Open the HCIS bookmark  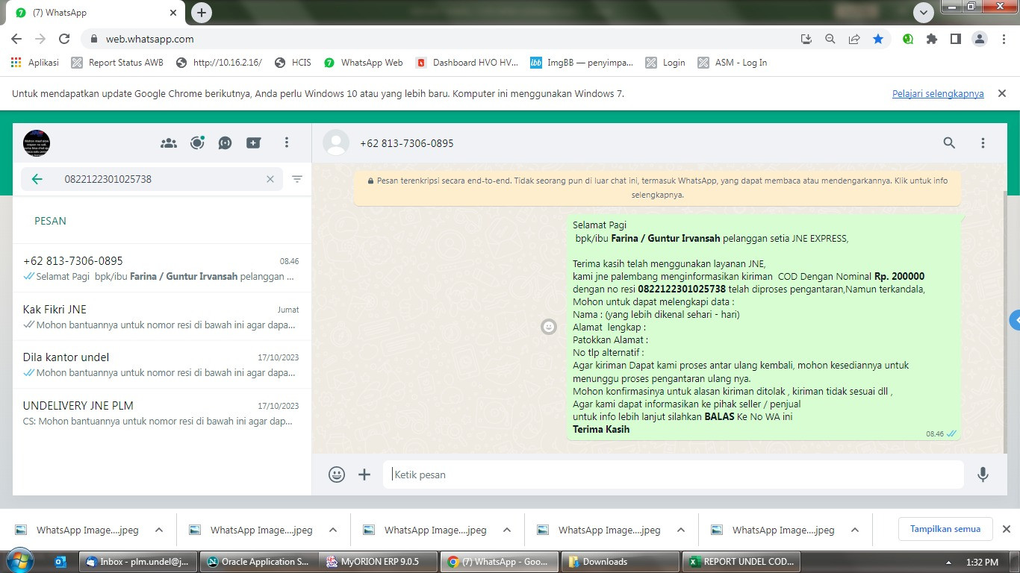pos(293,63)
